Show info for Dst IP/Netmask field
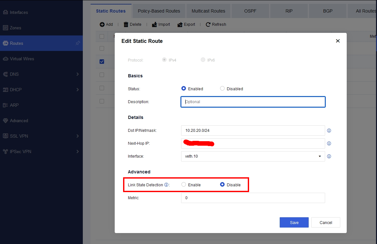 point(329,131)
